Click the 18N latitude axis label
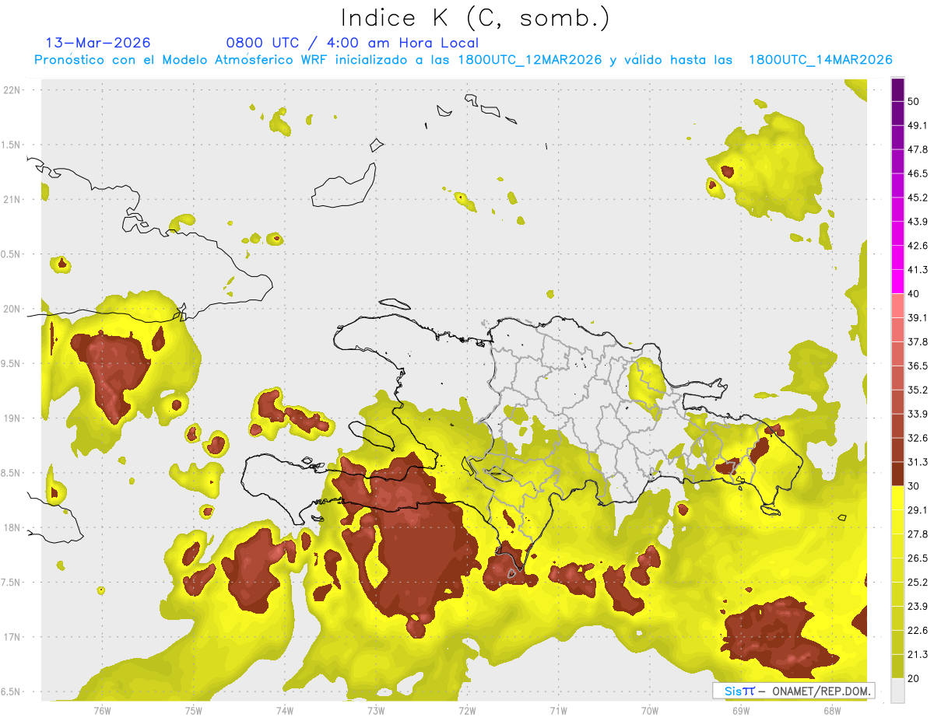Viewport: 934px width, 721px height. click(12, 527)
